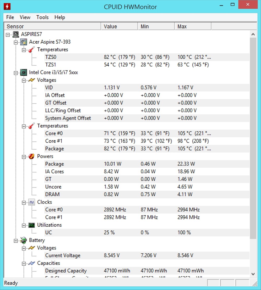261x290 pixels.
Task: Open the View menu
Action: [25, 17]
